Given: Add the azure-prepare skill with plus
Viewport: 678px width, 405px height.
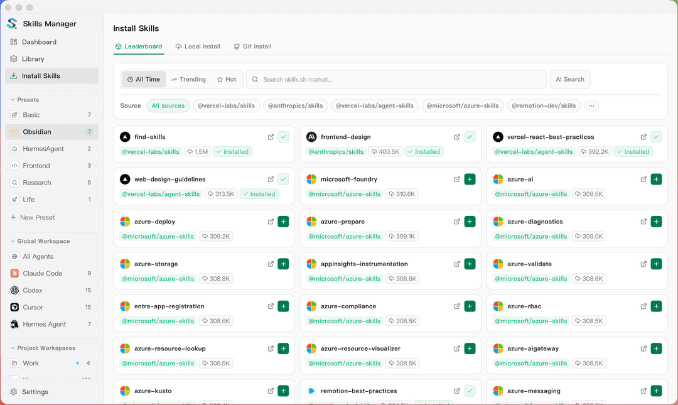Looking at the screenshot, I should pos(470,222).
